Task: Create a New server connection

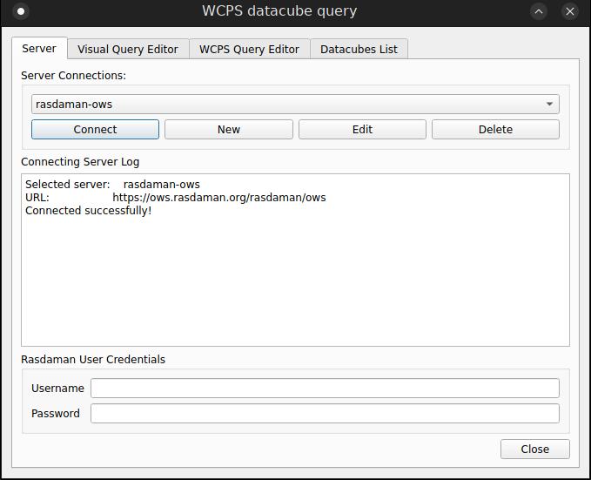Action: 229,129
